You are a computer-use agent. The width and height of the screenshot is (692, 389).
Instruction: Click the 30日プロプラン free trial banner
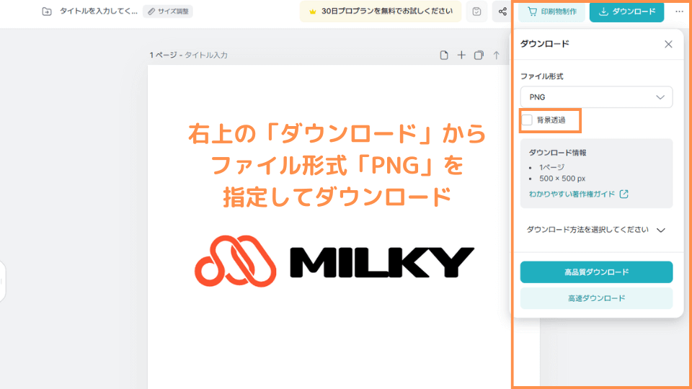(381, 12)
